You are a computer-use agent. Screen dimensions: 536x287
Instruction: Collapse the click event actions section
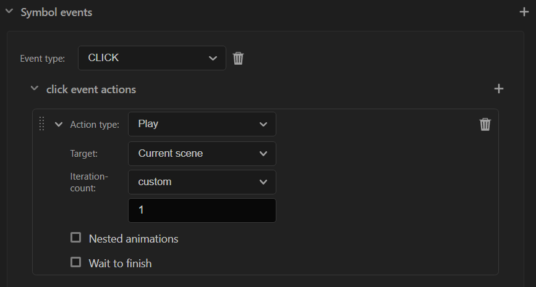tap(35, 88)
